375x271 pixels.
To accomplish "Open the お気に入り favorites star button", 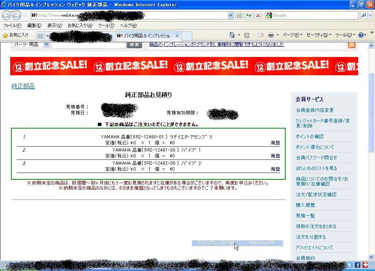I will click(15, 35).
